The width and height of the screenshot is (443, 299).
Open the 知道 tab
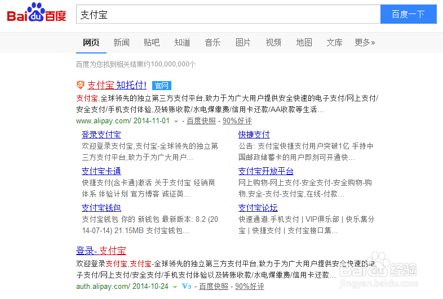(x=182, y=42)
